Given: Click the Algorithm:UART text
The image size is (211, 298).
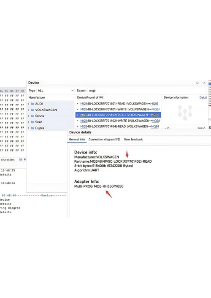Looking at the screenshot, I should pyautogui.click(x=87, y=170).
